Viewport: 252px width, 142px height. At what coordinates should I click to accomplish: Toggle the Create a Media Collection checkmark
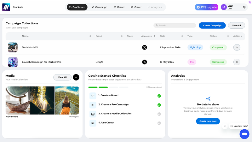pos(159,114)
